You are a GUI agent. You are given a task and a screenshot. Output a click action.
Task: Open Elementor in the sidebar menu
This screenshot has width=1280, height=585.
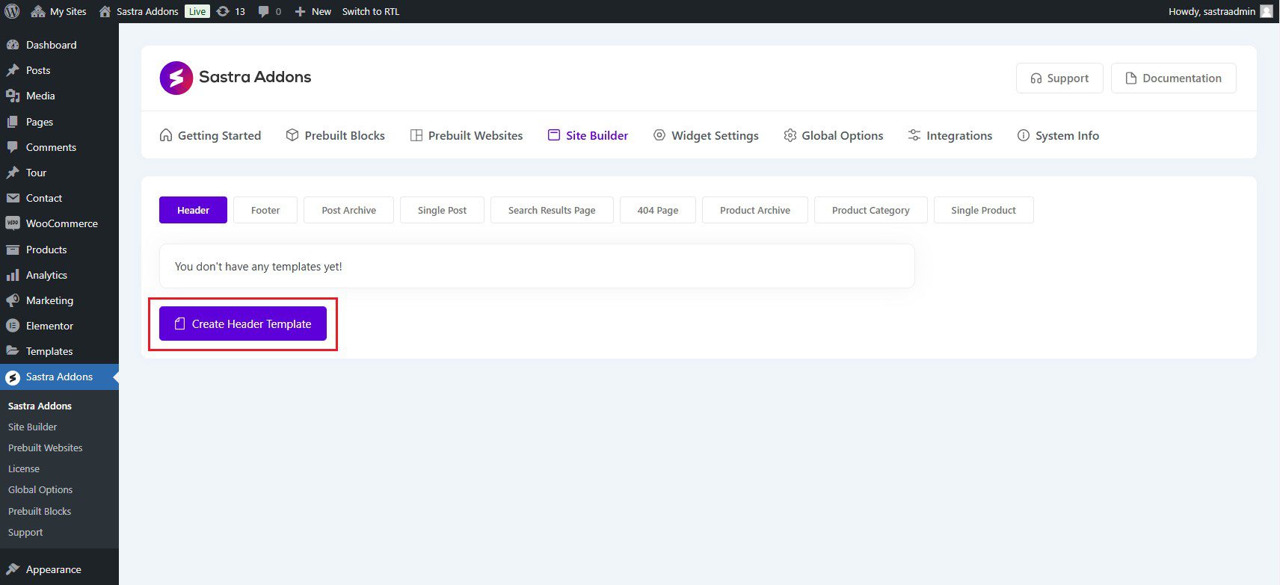49,326
